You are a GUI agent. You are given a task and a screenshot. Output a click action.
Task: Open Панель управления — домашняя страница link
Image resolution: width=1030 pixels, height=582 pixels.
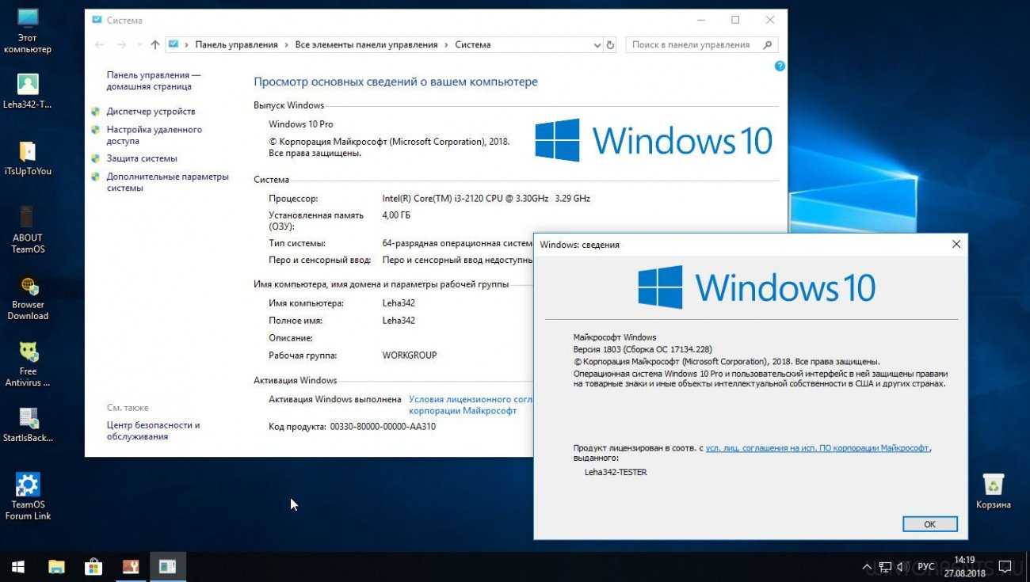pos(154,81)
